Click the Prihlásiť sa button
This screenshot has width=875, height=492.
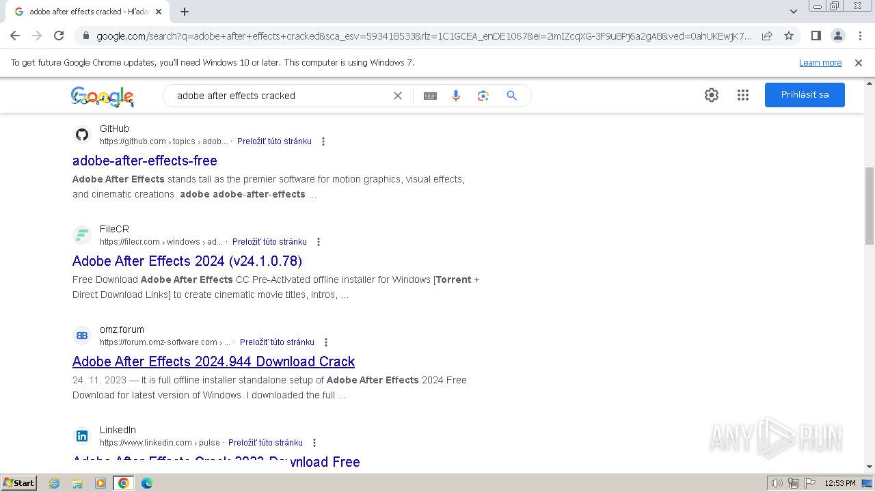[x=805, y=95]
